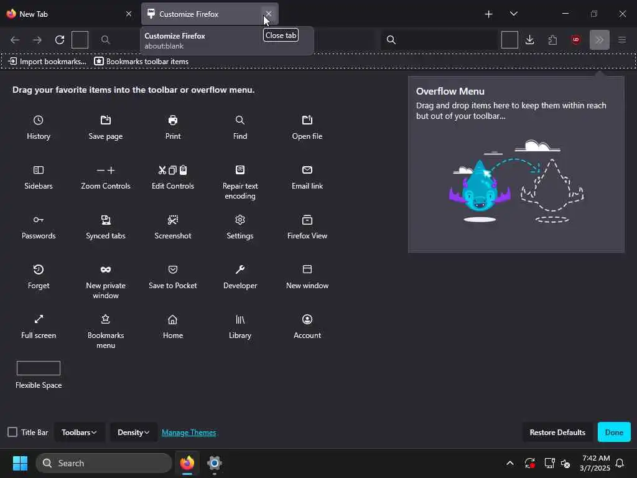Open the hamburger application menu
This screenshot has width=637, height=478.
622,40
